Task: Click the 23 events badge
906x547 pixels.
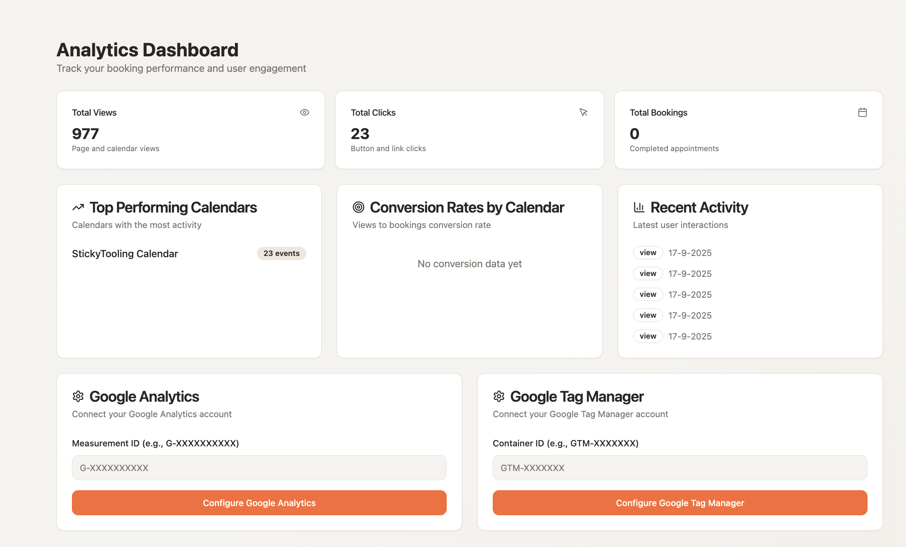Action: pyautogui.click(x=281, y=253)
